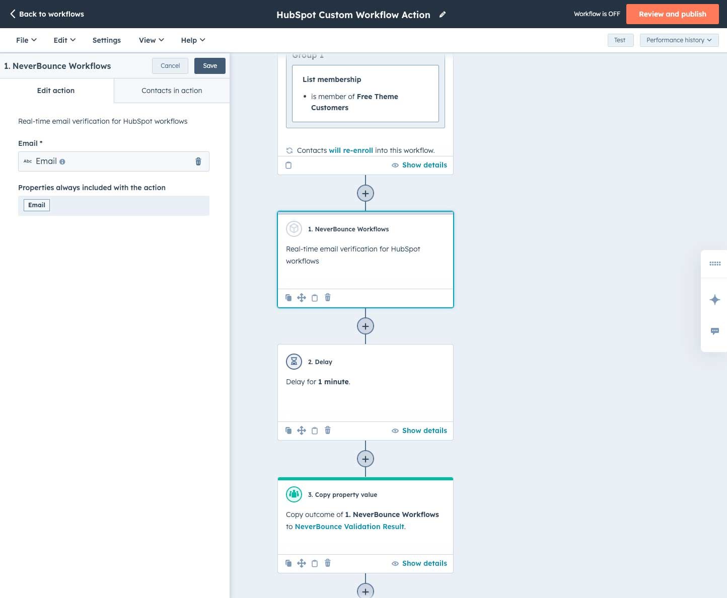Open the Edit menu

pyautogui.click(x=64, y=40)
